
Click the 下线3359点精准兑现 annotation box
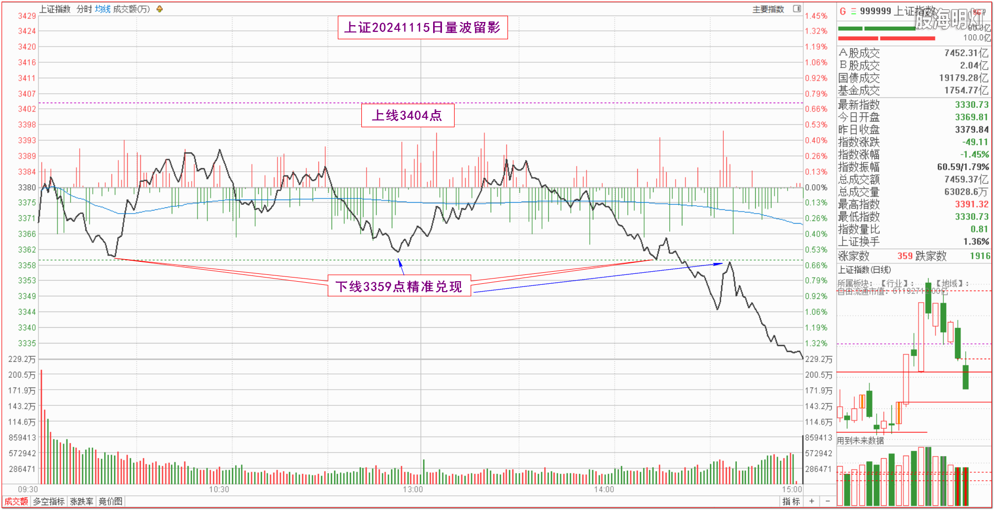[399, 286]
